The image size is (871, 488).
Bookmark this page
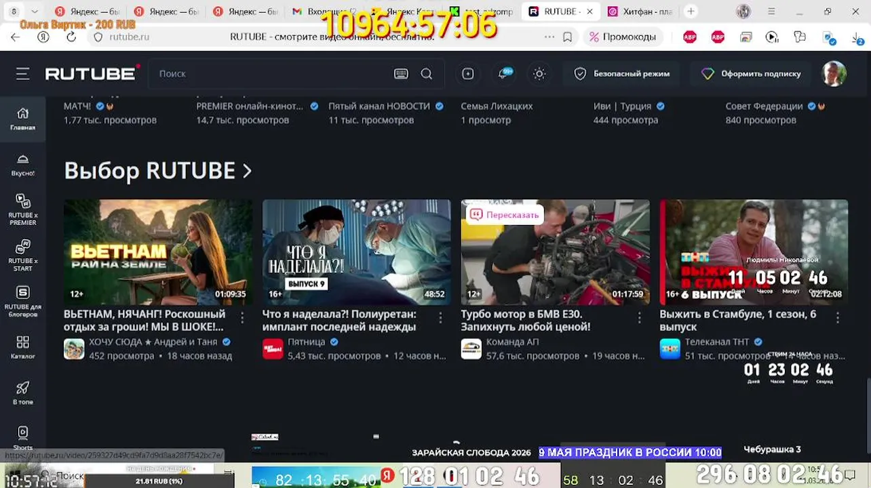coord(568,37)
